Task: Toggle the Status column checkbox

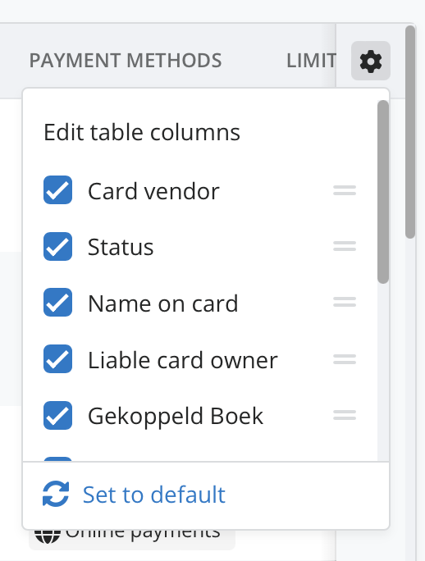Action: (x=57, y=247)
